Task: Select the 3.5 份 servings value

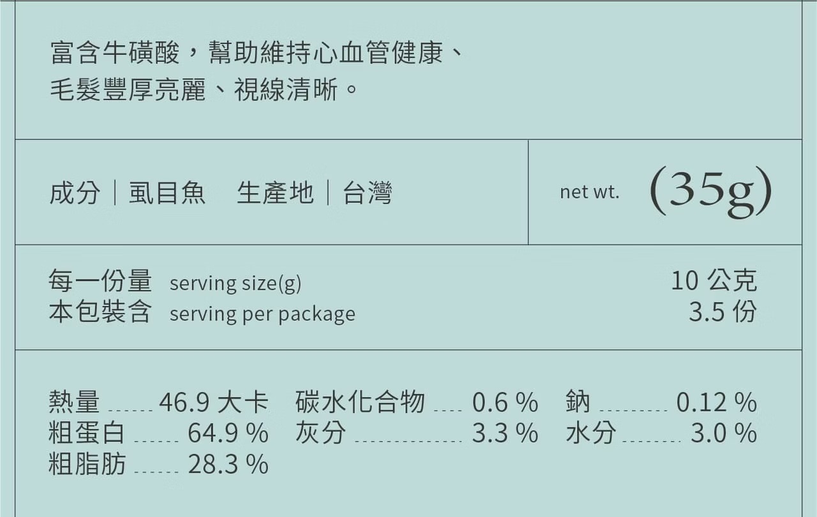Action: 723,311
